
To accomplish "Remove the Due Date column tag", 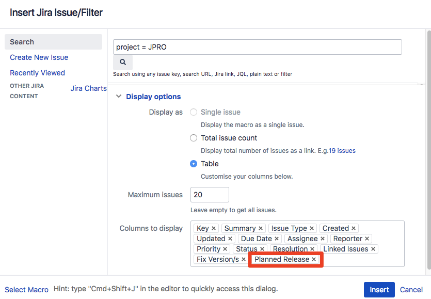I will 277,239.
